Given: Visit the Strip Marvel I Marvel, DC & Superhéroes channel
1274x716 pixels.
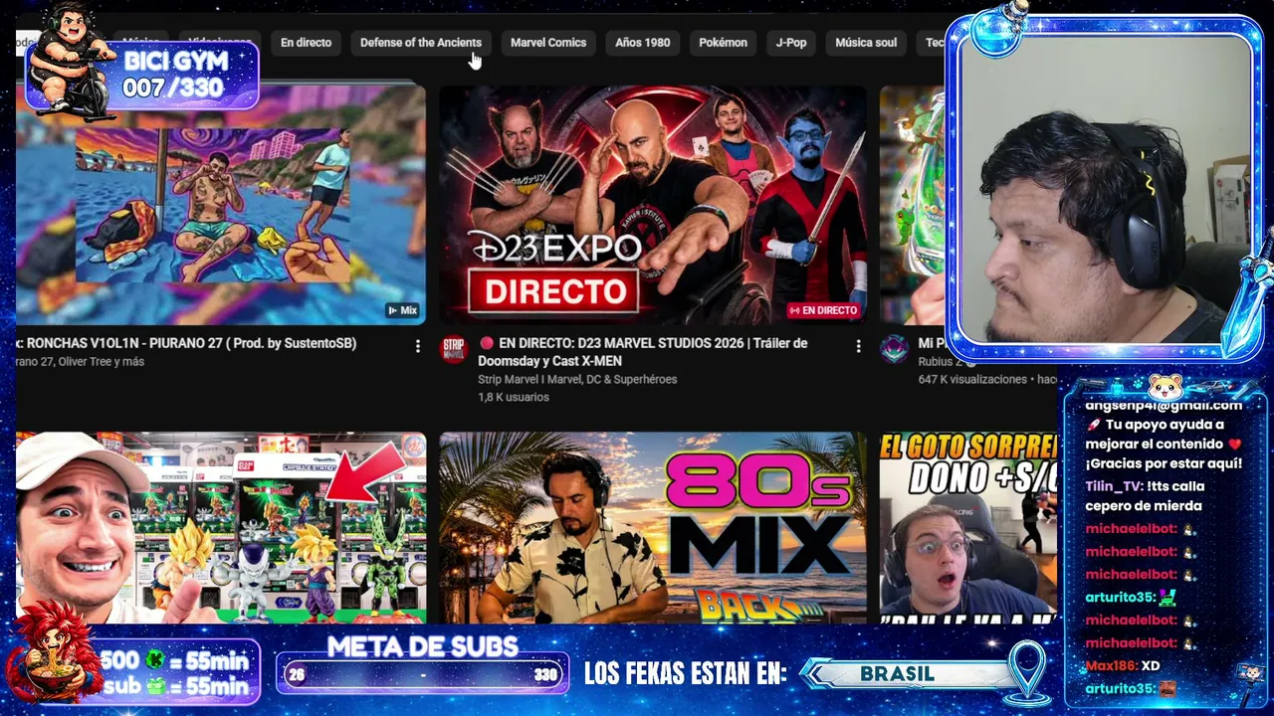Looking at the screenshot, I should (x=577, y=379).
